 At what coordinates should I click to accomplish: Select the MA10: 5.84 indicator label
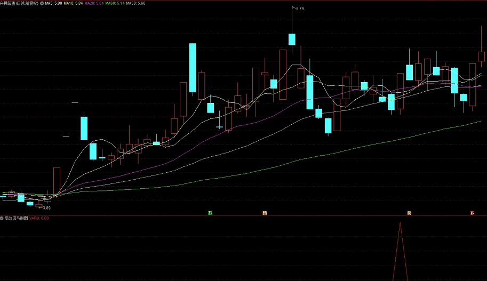click(x=73, y=3)
